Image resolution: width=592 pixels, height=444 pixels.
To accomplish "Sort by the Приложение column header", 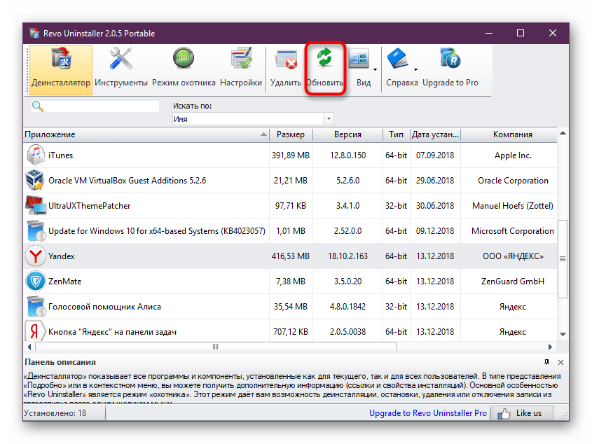I will click(146, 134).
